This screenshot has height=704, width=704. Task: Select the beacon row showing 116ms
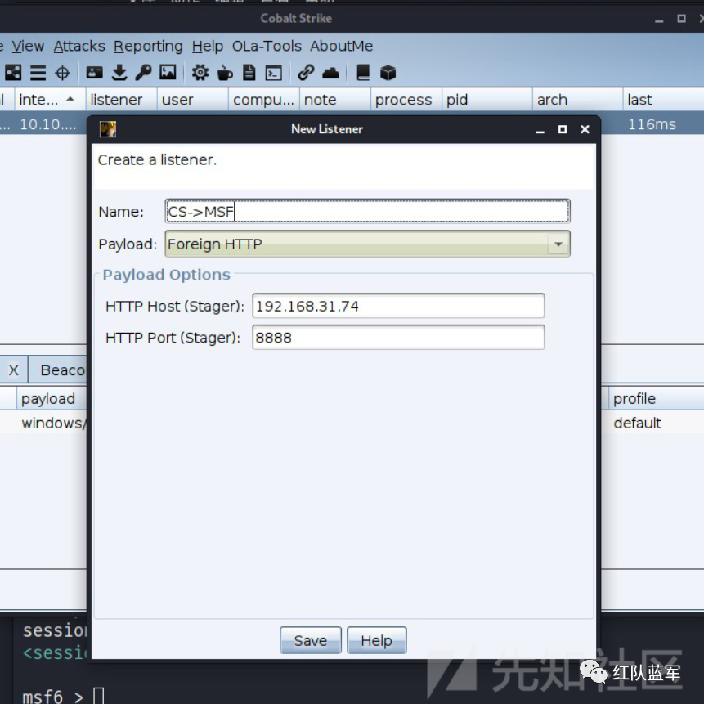[x=652, y=124]
